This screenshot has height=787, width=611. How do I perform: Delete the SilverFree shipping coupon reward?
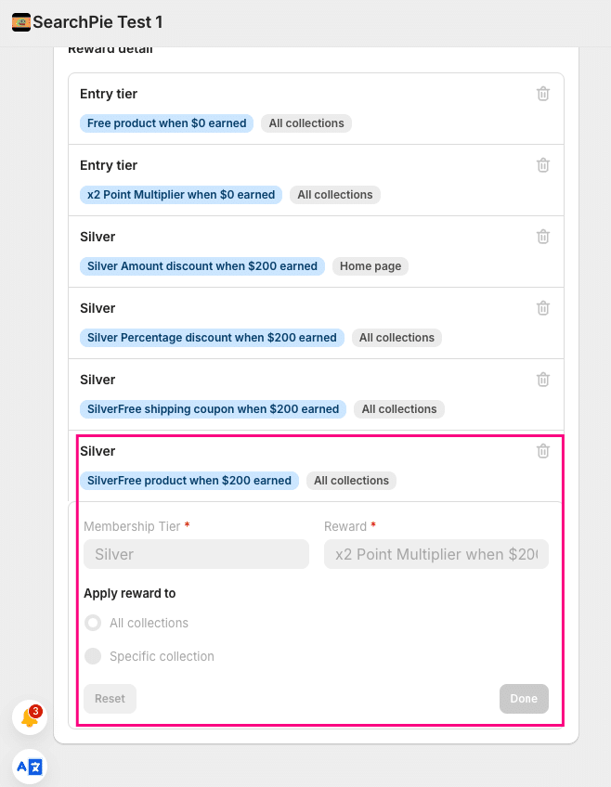(x=543, y=380)
